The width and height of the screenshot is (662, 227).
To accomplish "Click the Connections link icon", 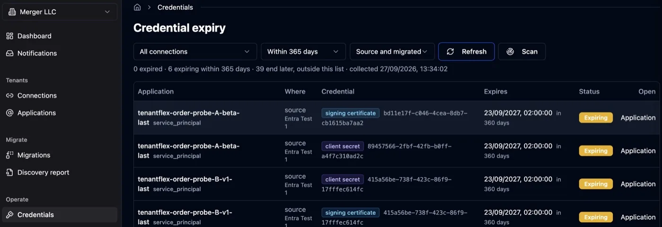I will [x=9, y=96].
